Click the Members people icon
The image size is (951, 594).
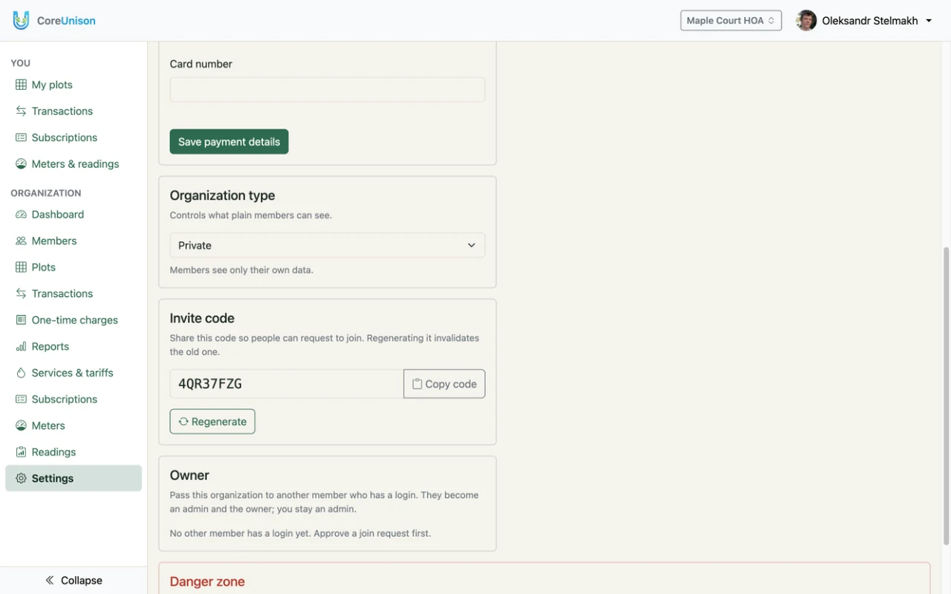click(x=21, y=241)
